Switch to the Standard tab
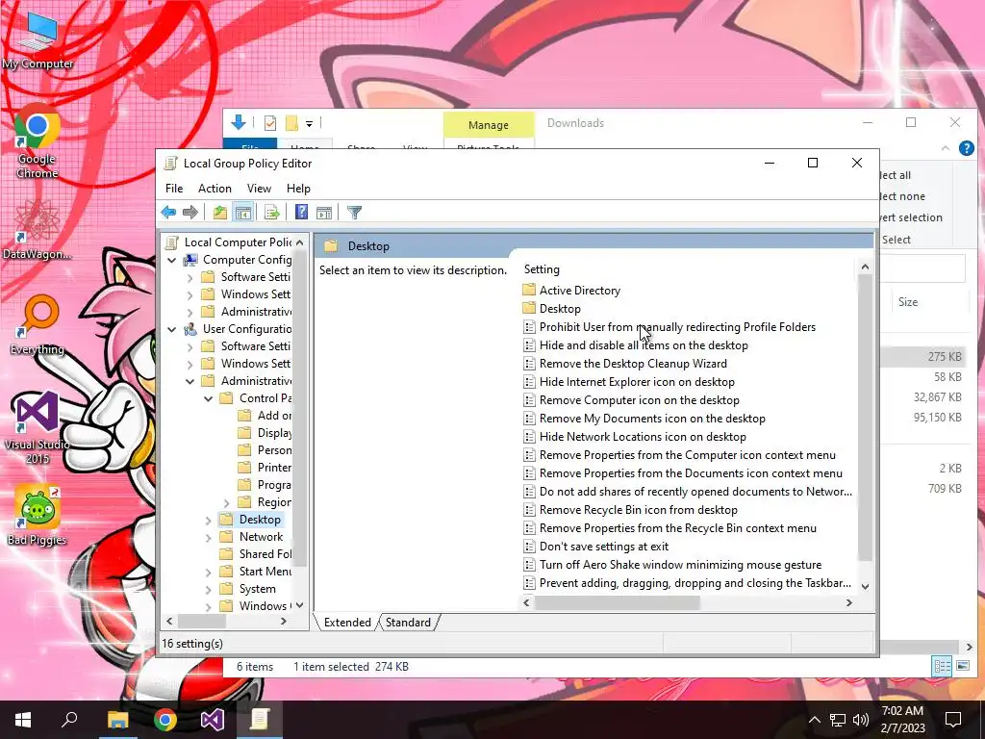Image resolution: width=985 pixels, height=739 pixels. click(x=408, y=623)
